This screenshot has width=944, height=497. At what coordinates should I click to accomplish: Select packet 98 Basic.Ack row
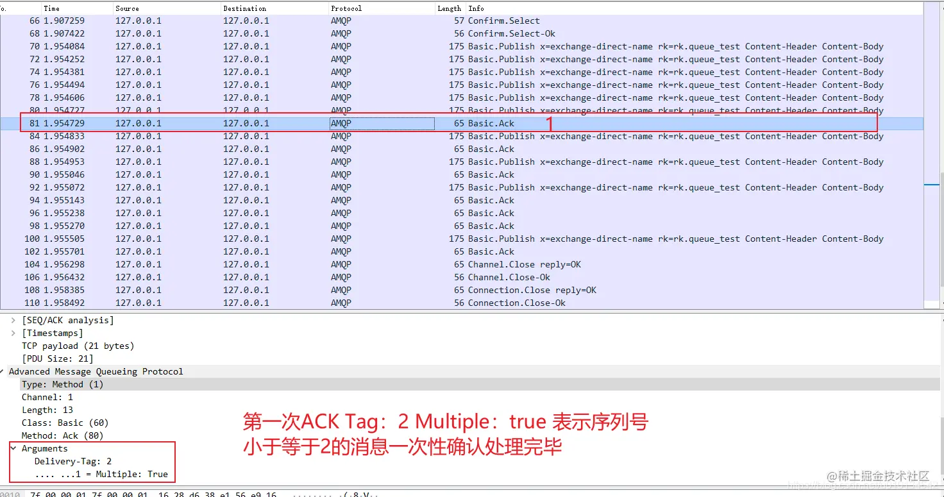[x=462, y=226]
